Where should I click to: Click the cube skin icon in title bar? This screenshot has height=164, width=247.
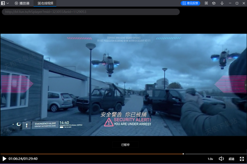pos(214,3)
